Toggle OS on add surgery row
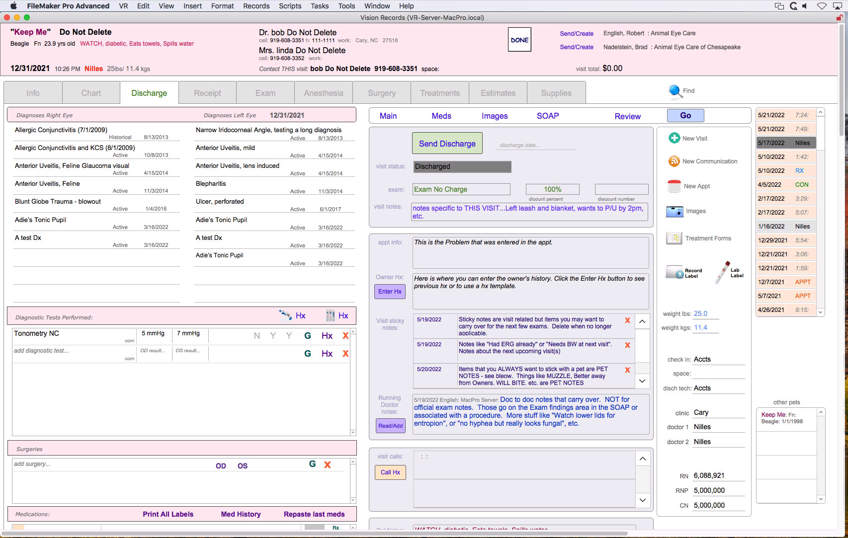Viewport: 848px width, 538px height. (x=243, y=466)
